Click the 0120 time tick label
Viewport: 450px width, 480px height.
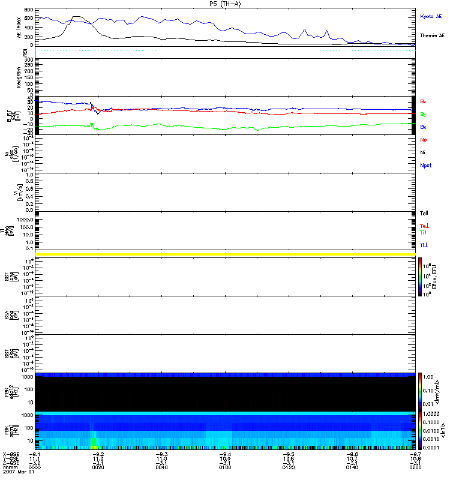289,467
